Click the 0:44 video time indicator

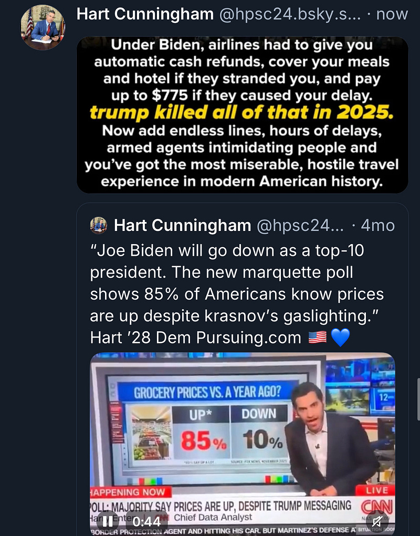146,521
